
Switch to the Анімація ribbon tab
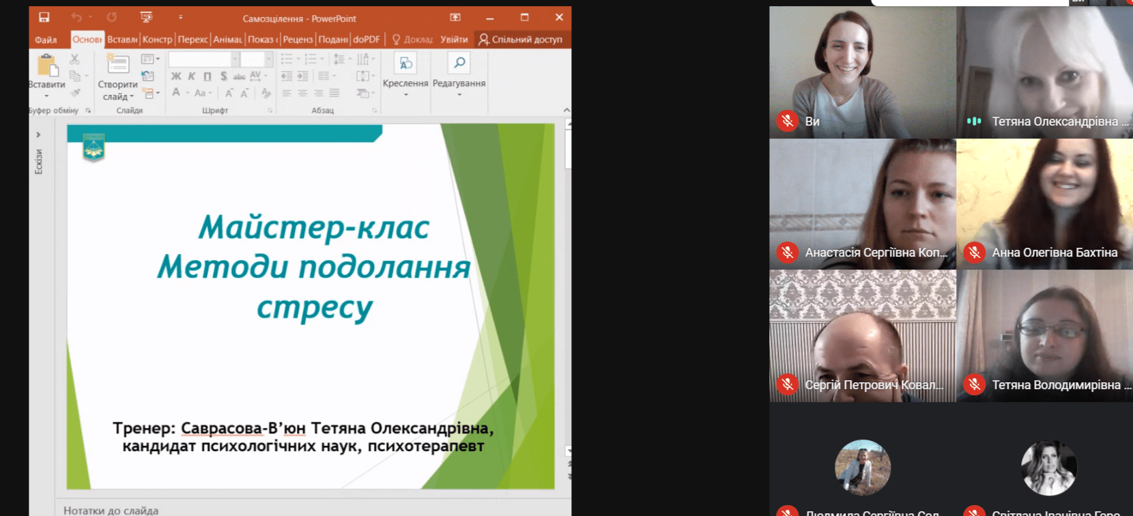(227, 40)
